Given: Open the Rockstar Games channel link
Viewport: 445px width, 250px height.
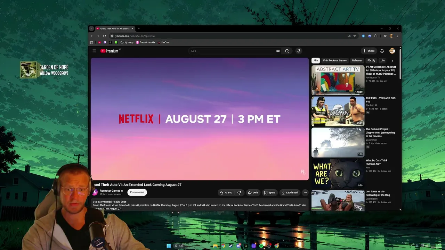Looking at the screenshot, I should (110, 191).
